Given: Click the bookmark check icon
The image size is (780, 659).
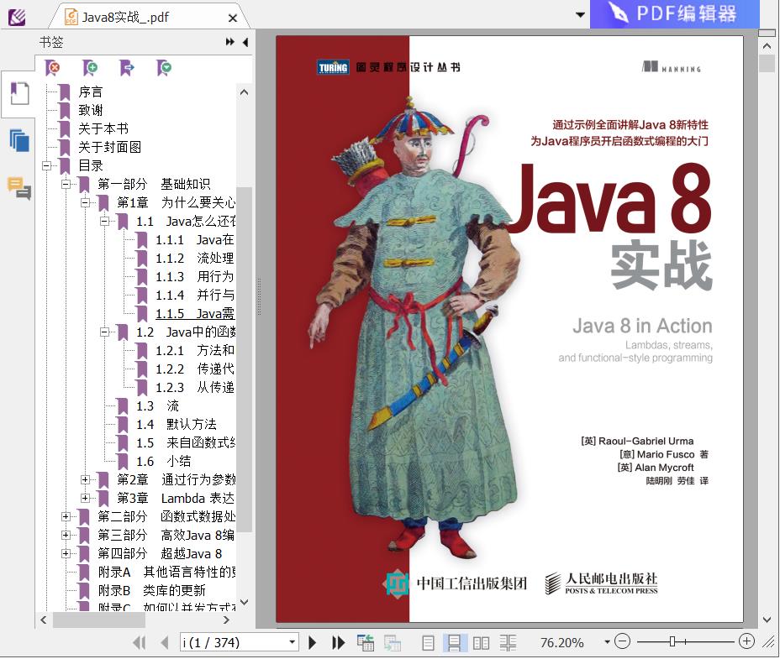Looking at the screenshot, I should click(x=164, y=68).
